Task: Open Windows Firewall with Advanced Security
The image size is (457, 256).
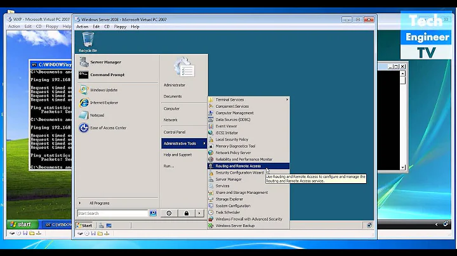Action: pos(249,219)
